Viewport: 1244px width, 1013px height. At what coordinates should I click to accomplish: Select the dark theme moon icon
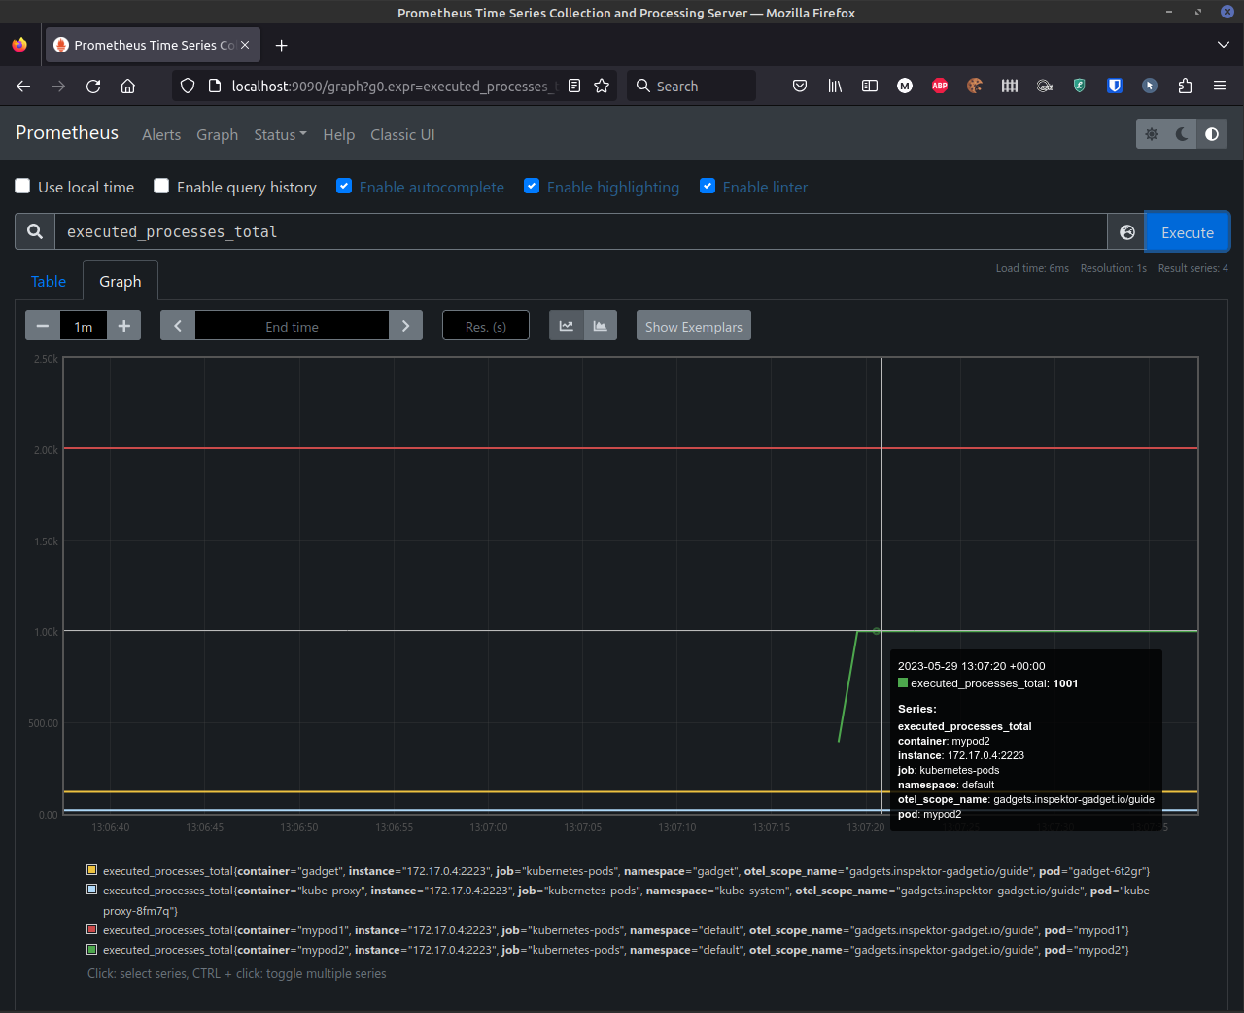1182,134
